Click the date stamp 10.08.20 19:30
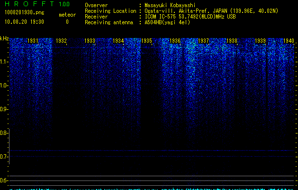The width and height of the screenshot is (298, 190). coord(24,22)
